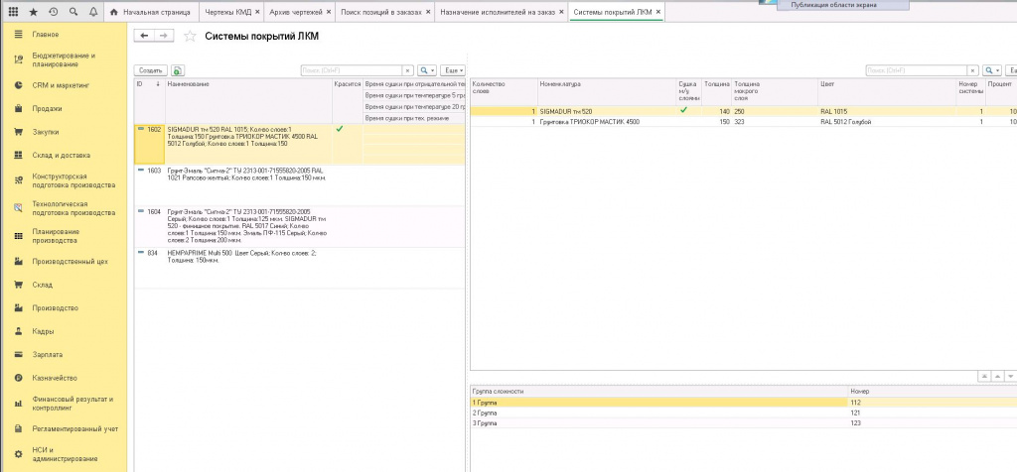This screenshot has height=472, width=1017.
Task: Select Грунтовка ТРИОКОР МАСТИК 4500 row
Action: [743, 122]
